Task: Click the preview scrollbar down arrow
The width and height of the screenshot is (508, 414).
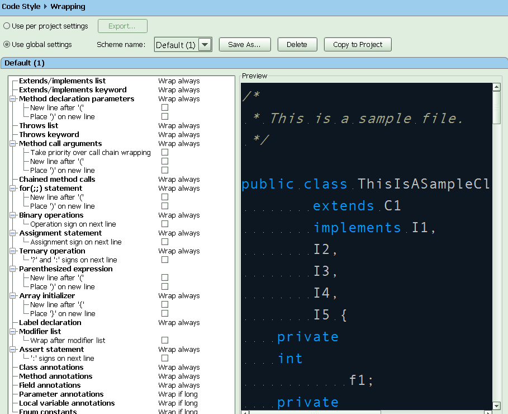Action: [497, 406]
